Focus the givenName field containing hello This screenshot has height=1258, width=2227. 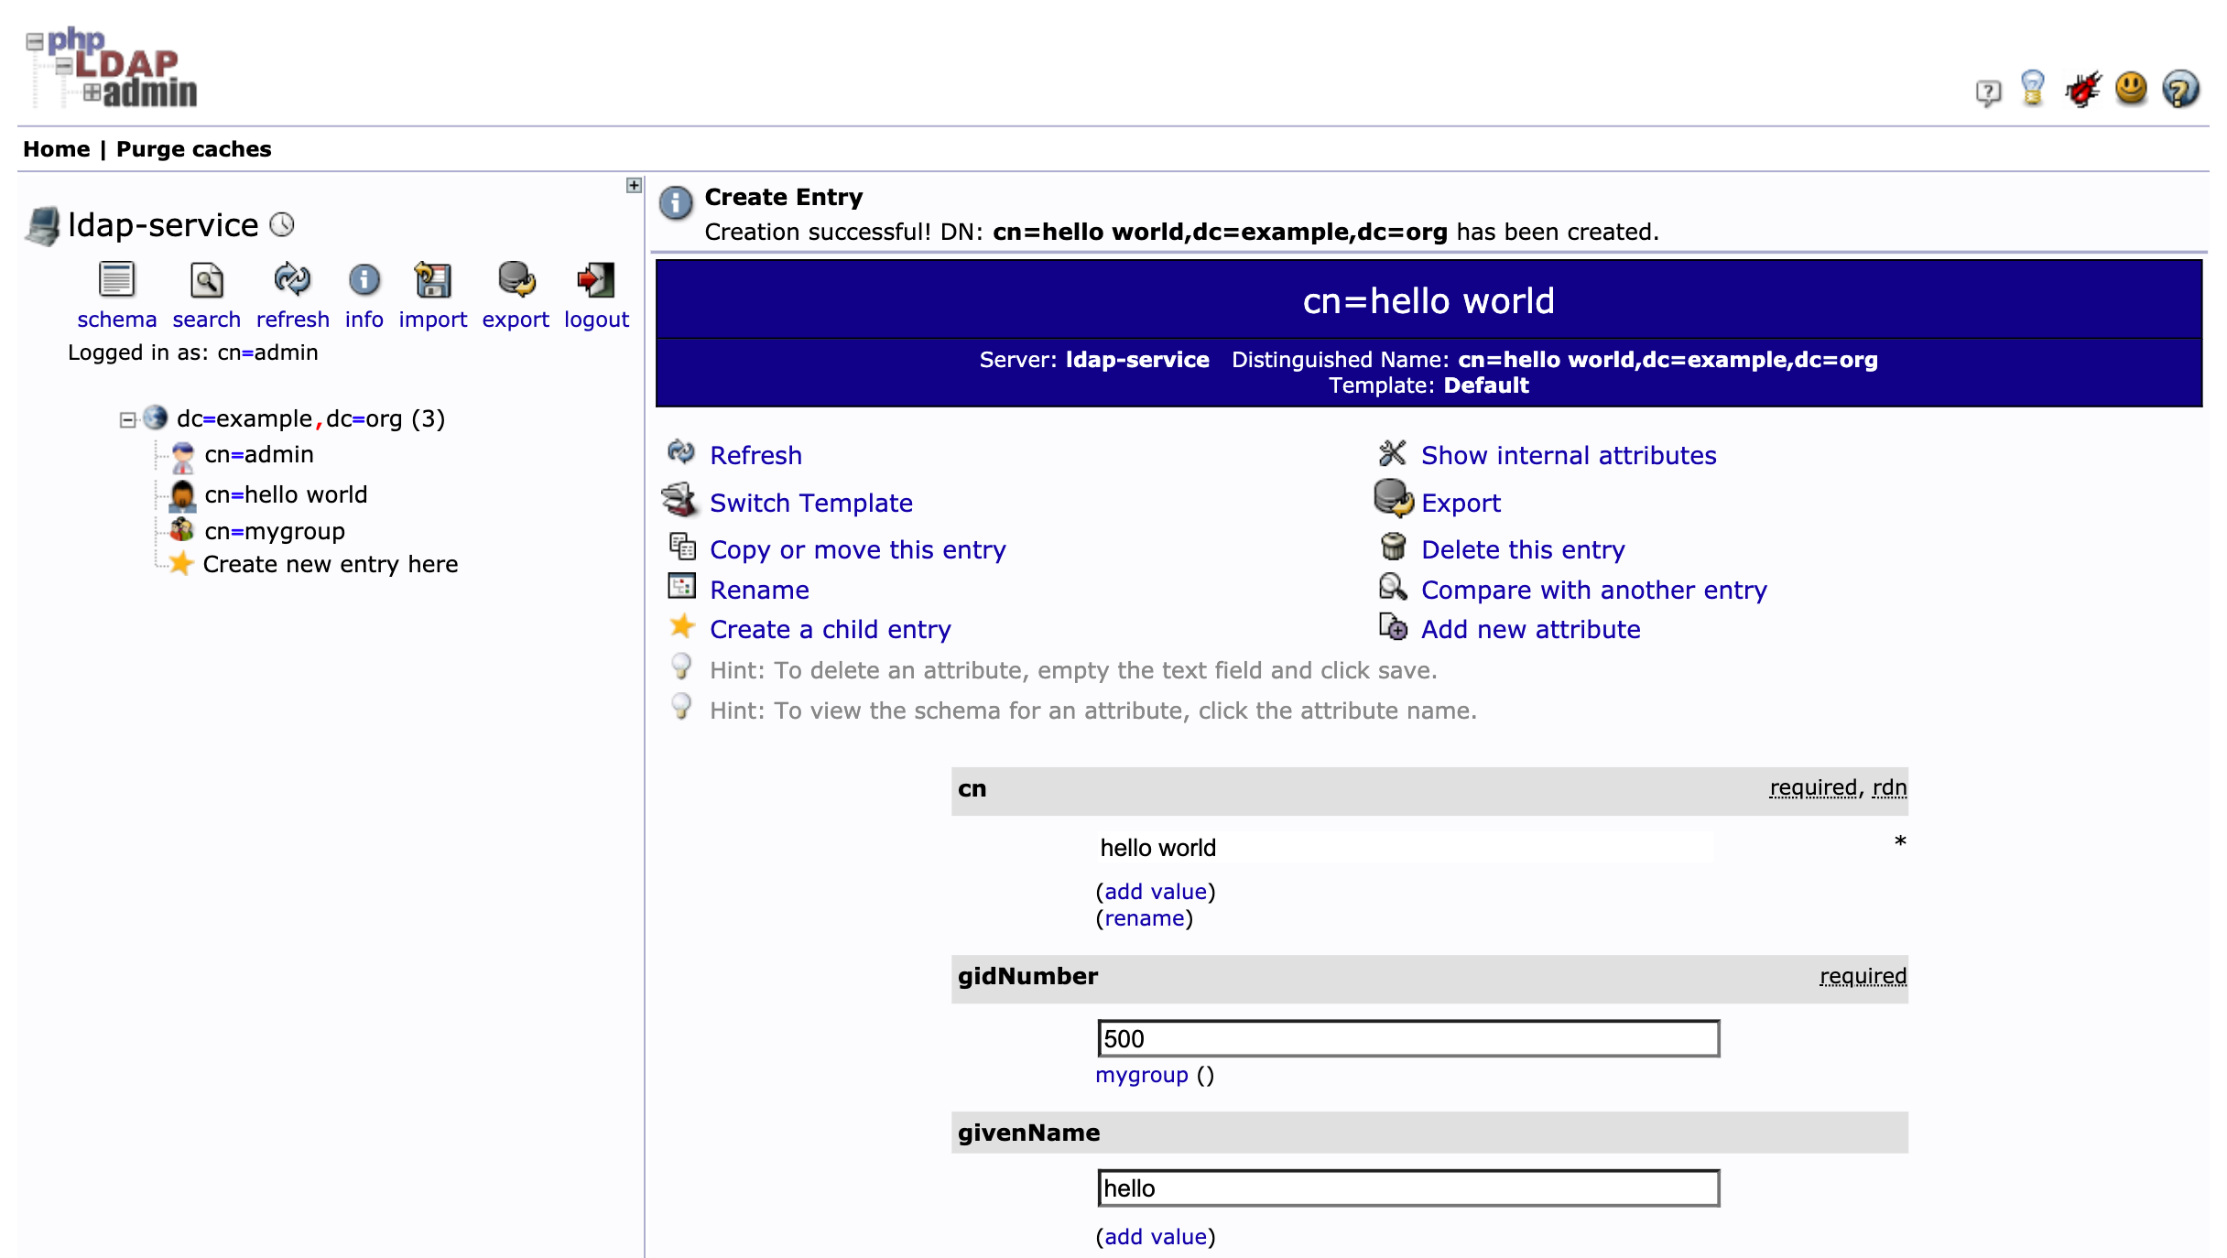click(1408, 1188)
